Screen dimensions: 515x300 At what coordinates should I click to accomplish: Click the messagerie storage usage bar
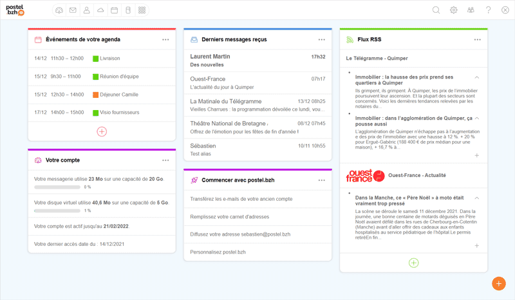pyautogui.click(x=57, y=187)
